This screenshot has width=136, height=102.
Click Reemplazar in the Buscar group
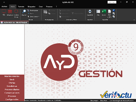click(33, 10)
